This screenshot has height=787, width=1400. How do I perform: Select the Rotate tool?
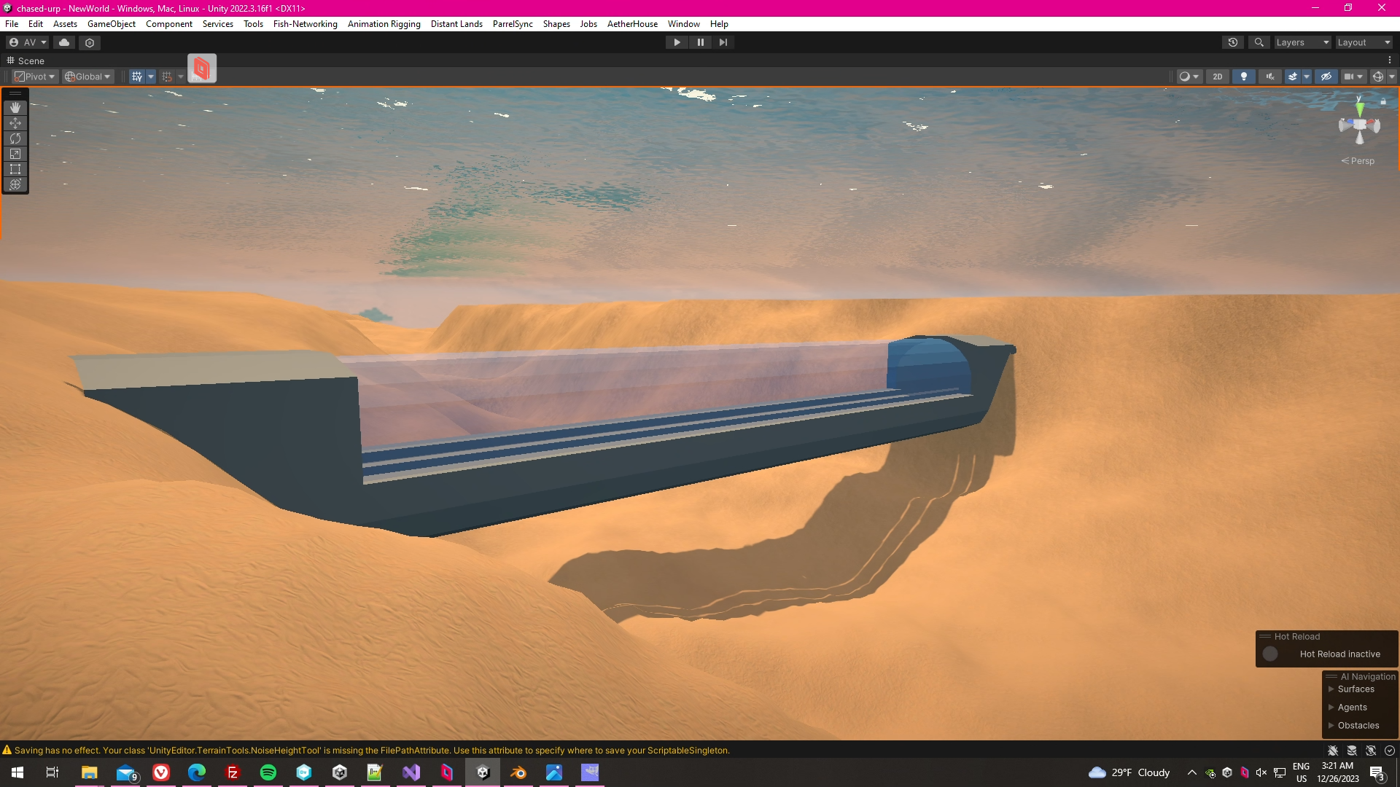point(15,138)
